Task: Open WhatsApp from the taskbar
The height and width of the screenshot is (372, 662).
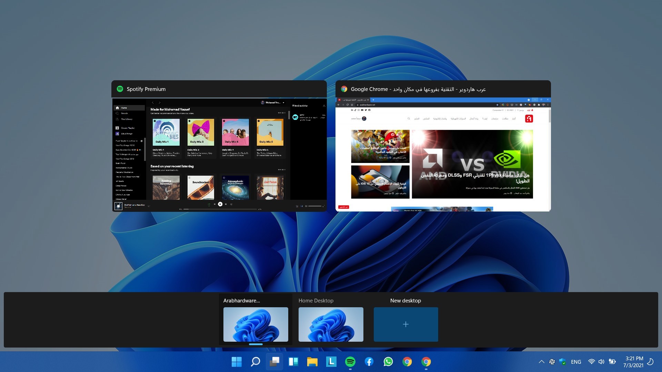Action: (x=388, y=362)
